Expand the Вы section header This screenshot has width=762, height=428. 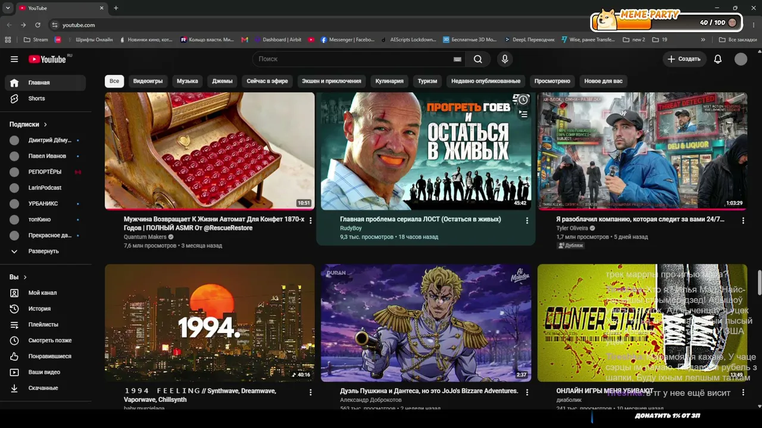(18, 277)
